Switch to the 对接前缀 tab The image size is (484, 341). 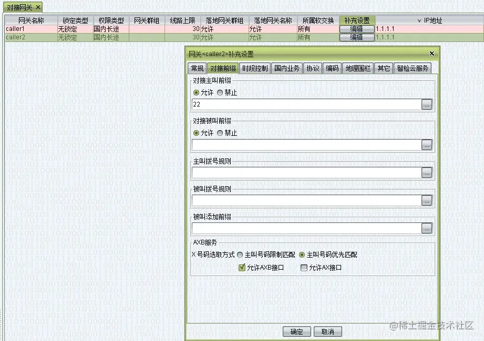pyautogui.click(x=223, y=68)
